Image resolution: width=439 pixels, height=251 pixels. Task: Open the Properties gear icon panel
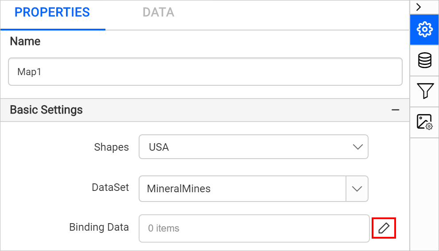424,29
